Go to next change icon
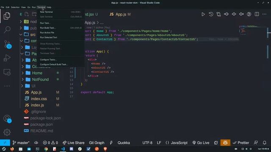Screen dimensions: 271x152 pyautogui.click(x=241, y=14)
